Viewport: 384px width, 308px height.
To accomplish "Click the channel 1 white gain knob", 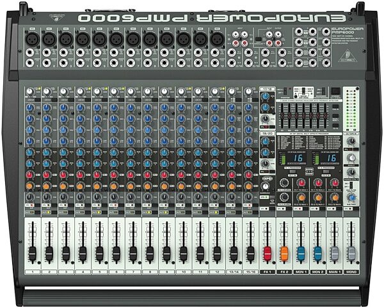I will coord(29,92).
